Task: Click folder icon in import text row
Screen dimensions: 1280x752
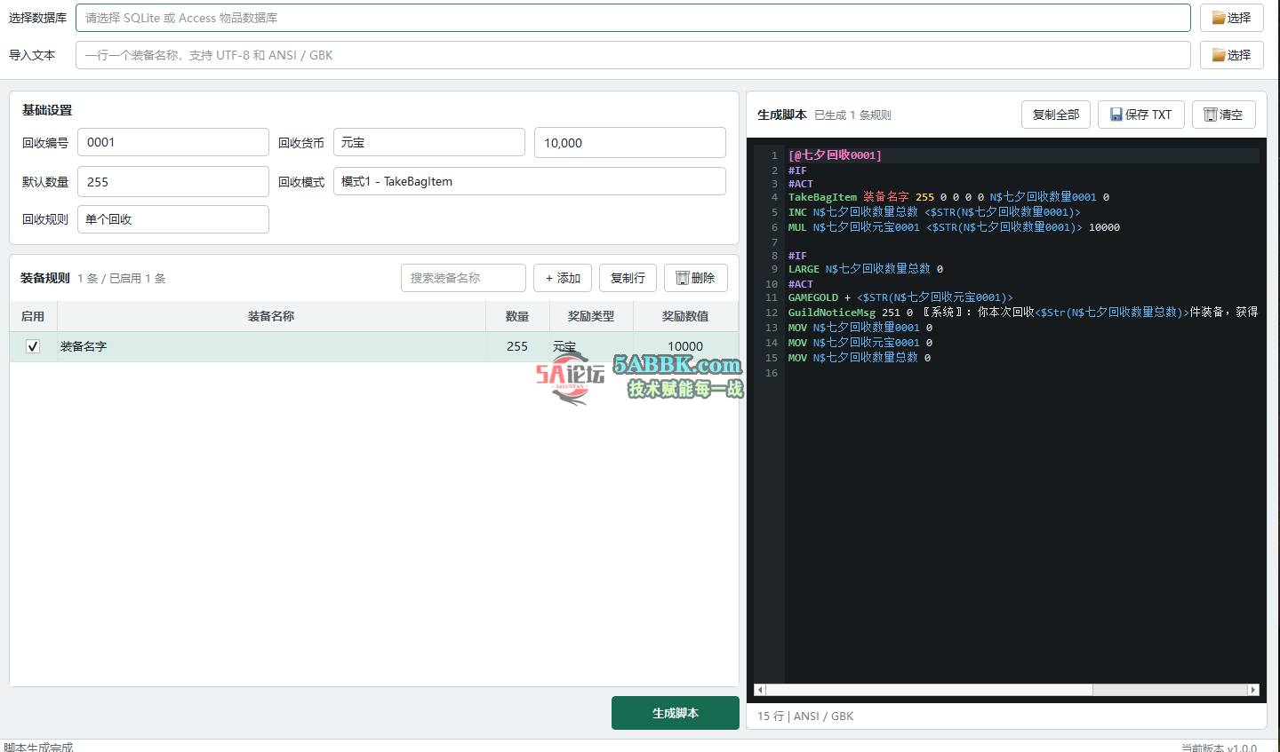Action: [x=1219, y=55]
